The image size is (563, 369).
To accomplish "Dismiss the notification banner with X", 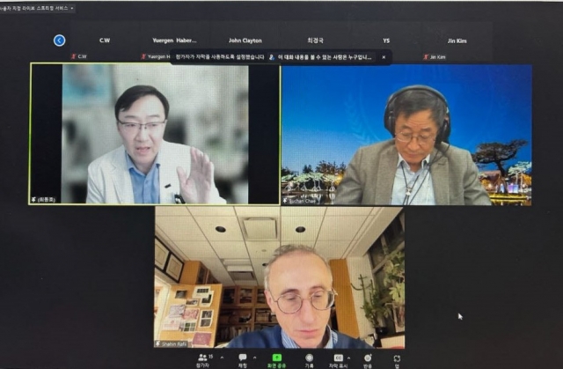I will (384, 57).
